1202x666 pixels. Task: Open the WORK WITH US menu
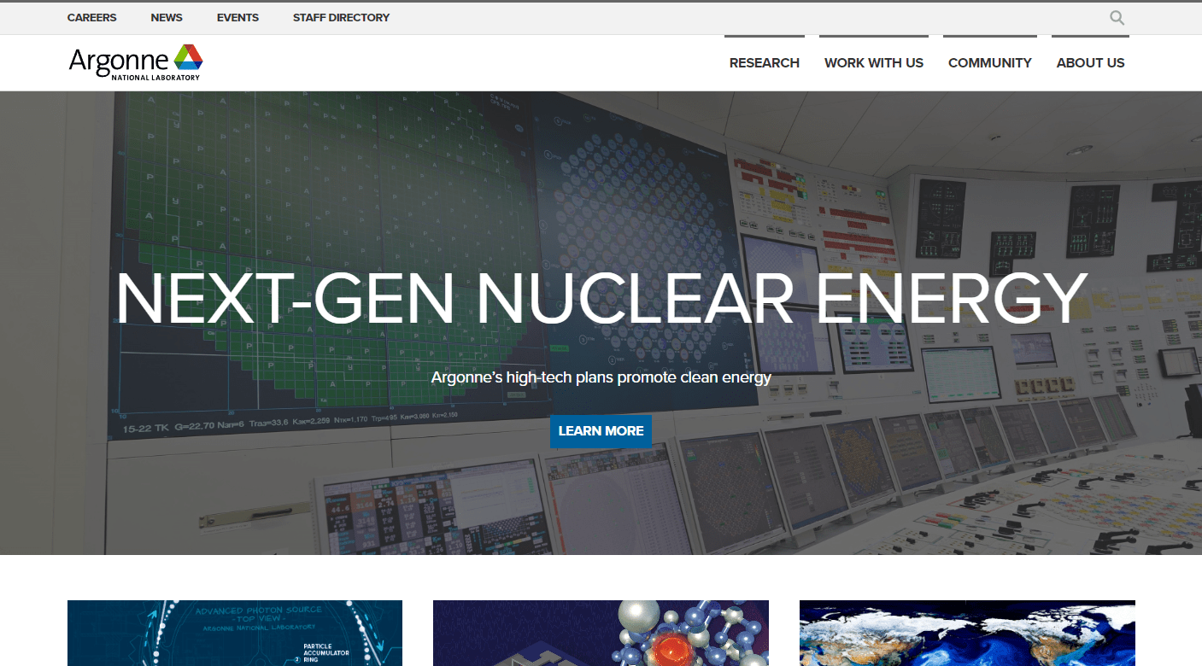tap(873, 62)
